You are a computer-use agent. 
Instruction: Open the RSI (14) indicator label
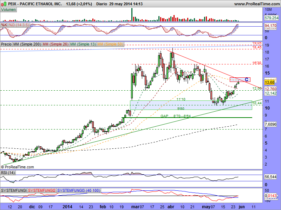pyautogui.click(x=8, y=173)
